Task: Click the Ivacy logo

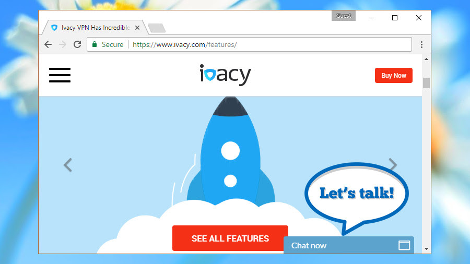Action: [225, 75]
